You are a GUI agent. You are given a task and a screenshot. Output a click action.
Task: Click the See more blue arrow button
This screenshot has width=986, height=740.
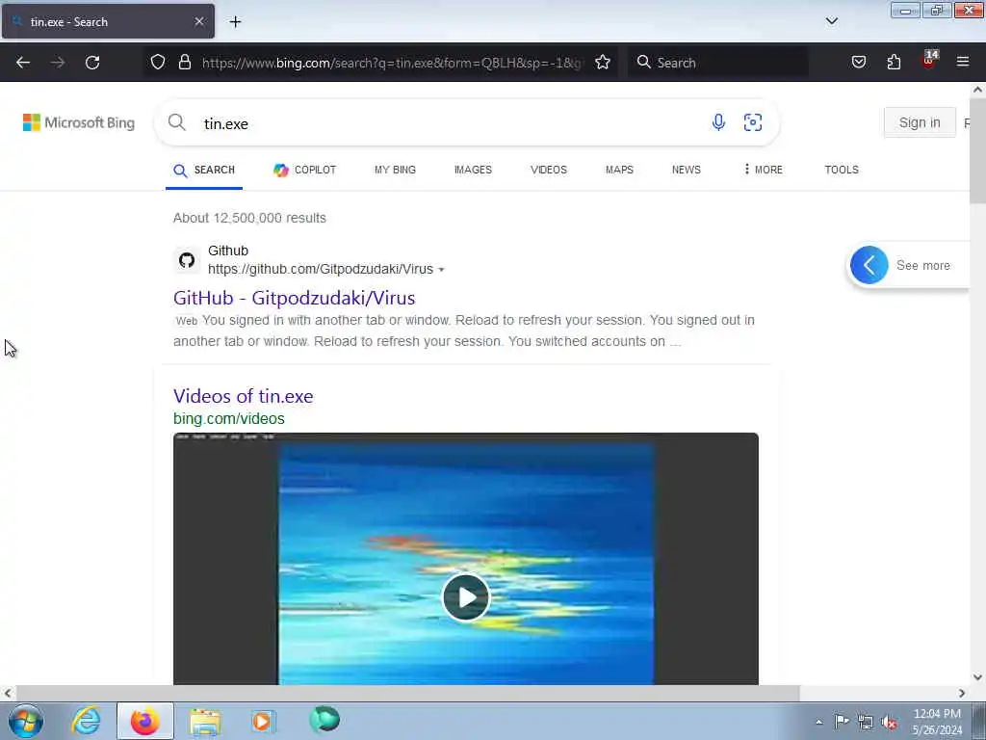(x=869, y=265)
